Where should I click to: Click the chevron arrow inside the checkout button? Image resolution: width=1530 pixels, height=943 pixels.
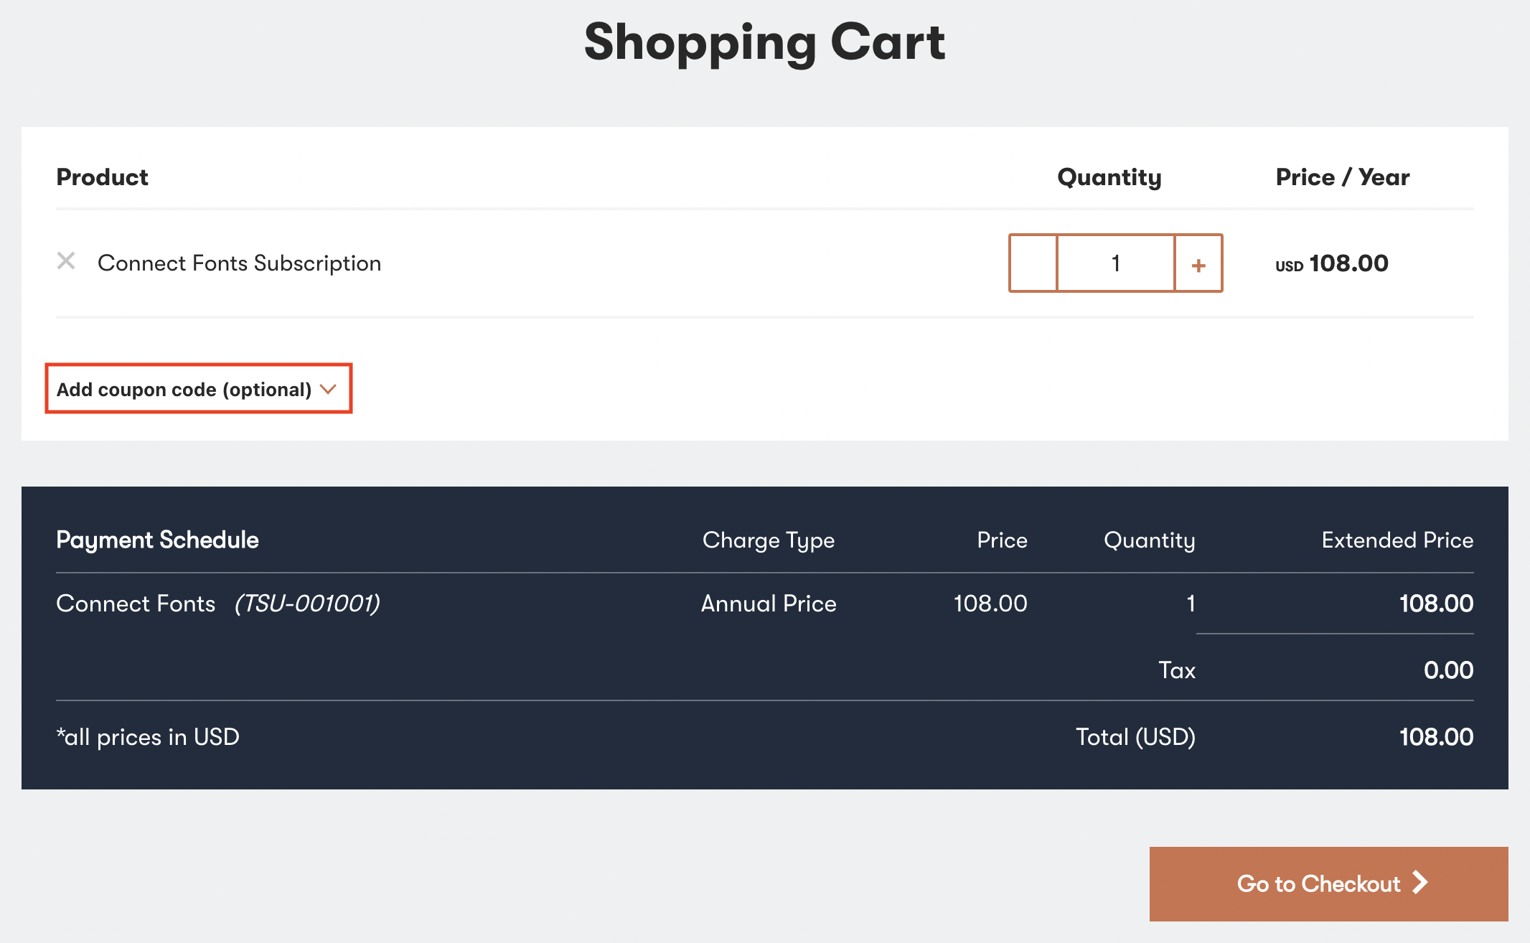tap(1422, 883)
